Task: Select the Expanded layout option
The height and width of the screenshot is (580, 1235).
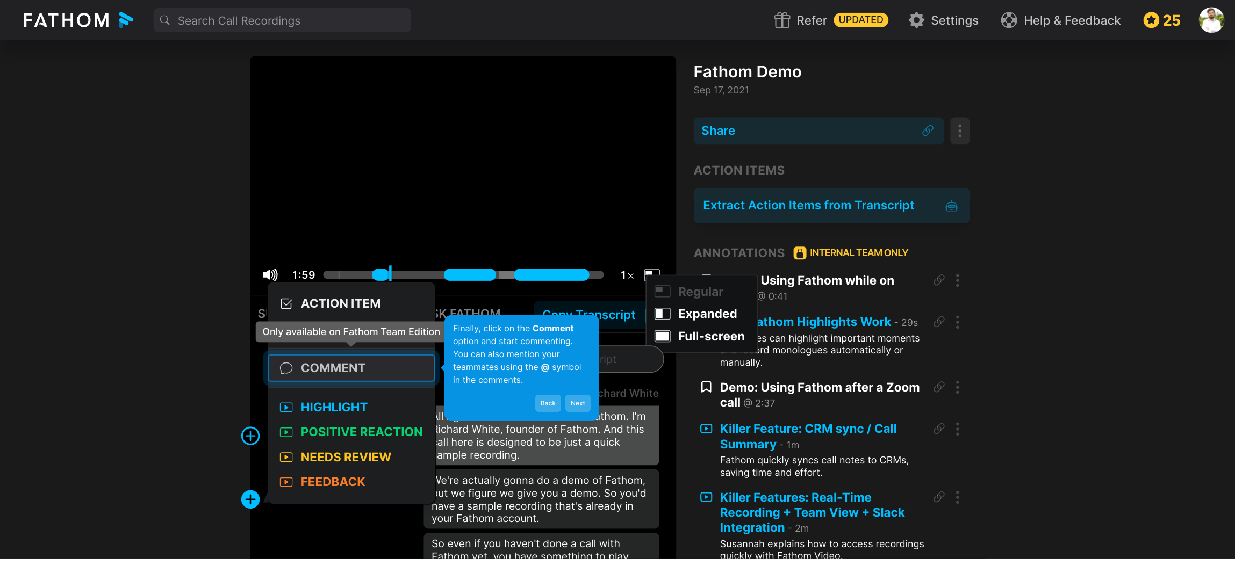Action: click(x=701, y=314)
